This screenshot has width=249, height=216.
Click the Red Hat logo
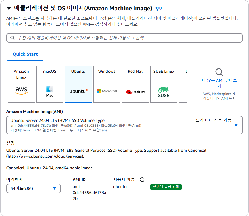(135, 92)
